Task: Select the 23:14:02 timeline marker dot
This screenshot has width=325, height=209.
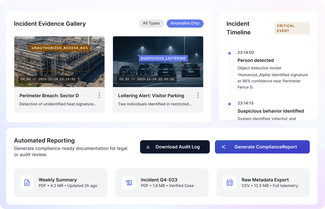Action: 229,53
